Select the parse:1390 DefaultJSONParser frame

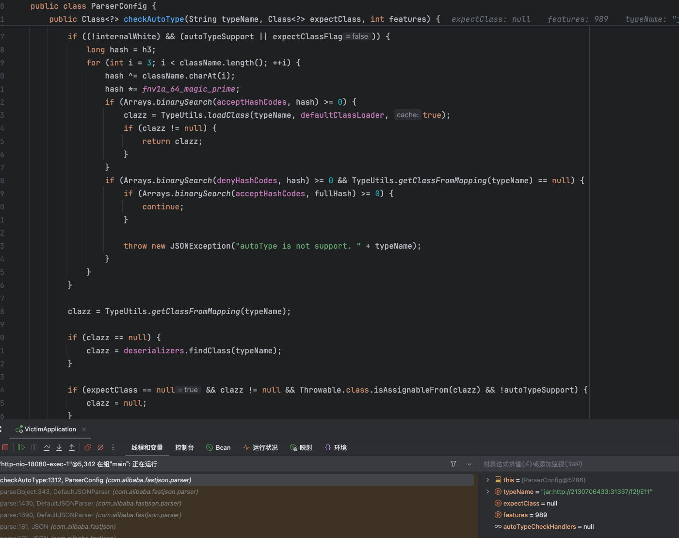tap(237, 515)
